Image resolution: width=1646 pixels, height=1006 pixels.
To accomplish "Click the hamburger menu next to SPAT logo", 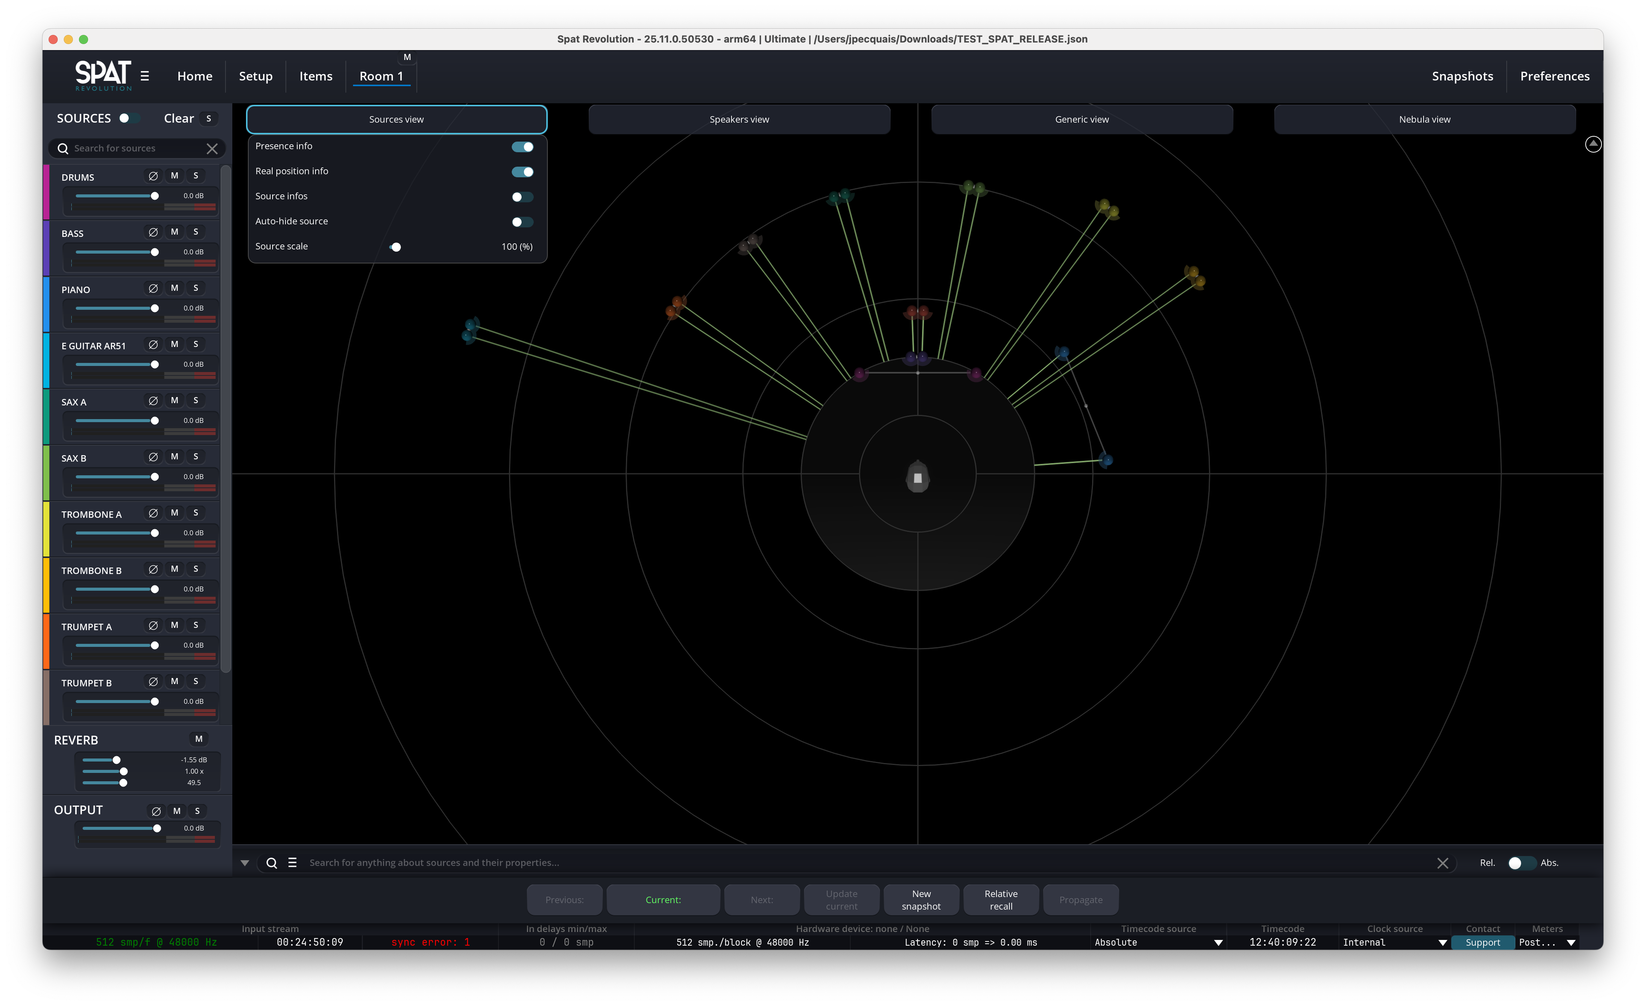I will point(145,76).
